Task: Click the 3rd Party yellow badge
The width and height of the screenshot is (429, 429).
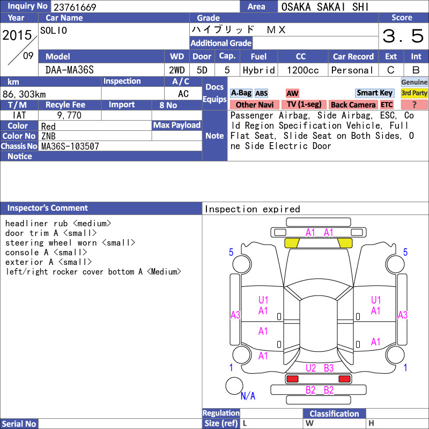Action: 414,93
